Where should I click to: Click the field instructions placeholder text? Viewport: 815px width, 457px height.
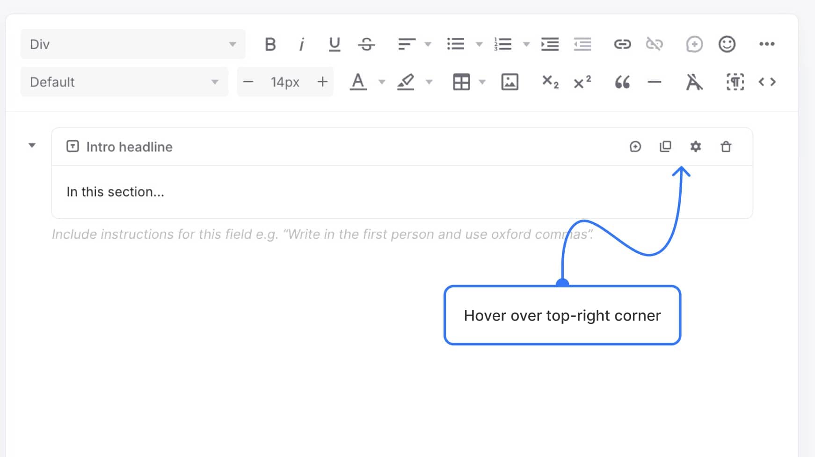pos(323,234)
